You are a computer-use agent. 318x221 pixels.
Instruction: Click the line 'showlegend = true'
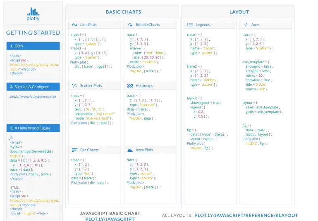(x=206, y=103)
